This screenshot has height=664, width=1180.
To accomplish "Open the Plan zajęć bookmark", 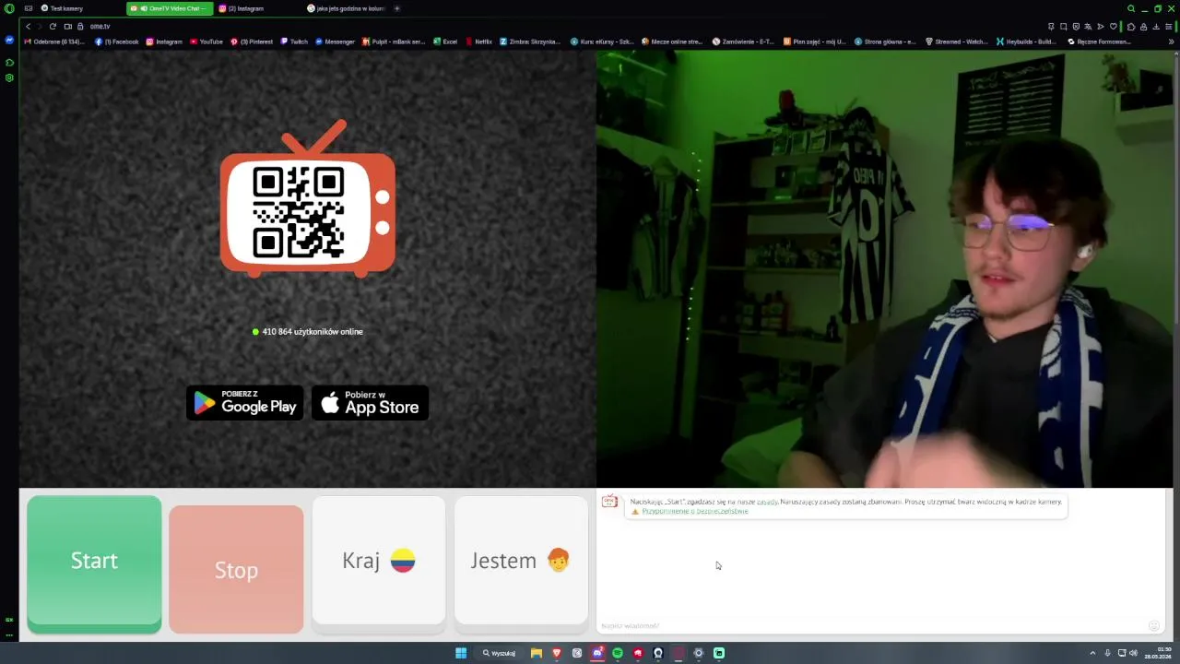I will click(x=814, y=41).
